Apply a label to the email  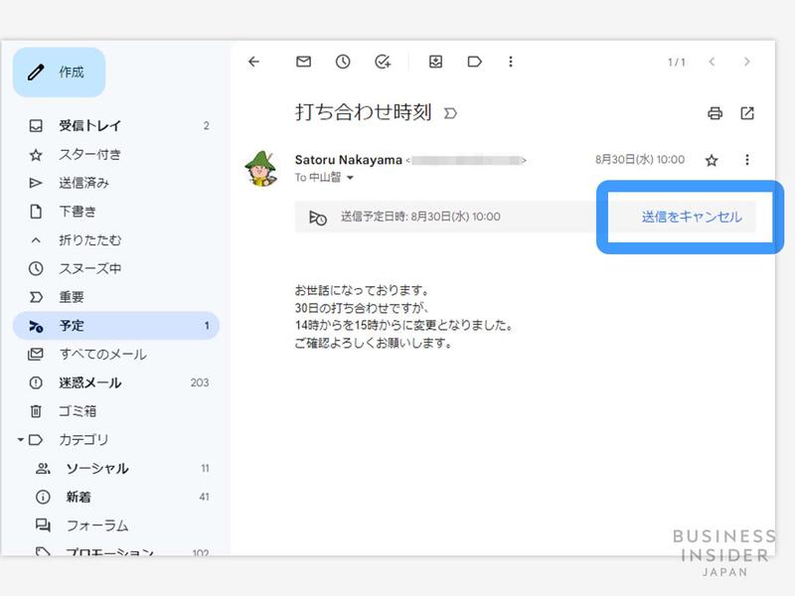coord(474,62)
